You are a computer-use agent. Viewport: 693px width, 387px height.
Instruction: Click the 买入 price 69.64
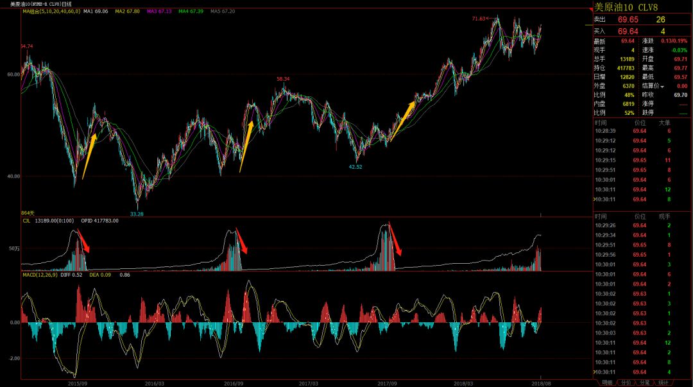coord(628,31)
